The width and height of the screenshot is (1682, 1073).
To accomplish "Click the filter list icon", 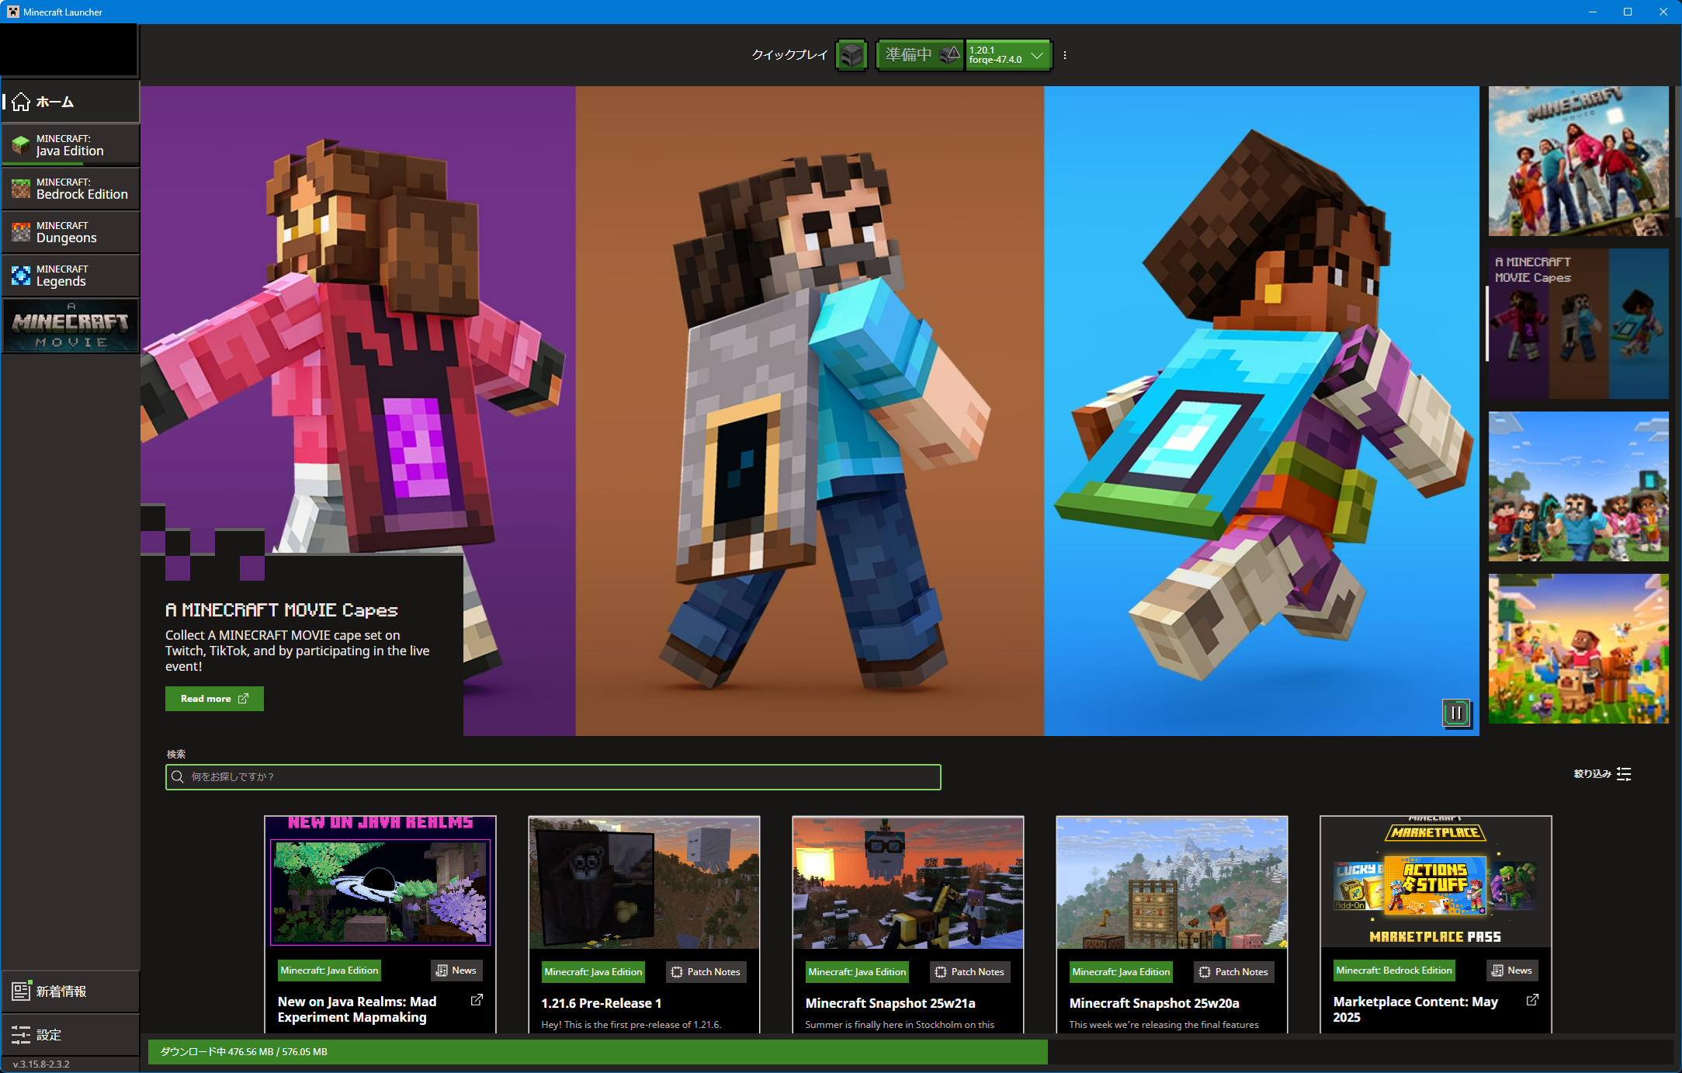I will point(1624,774).
